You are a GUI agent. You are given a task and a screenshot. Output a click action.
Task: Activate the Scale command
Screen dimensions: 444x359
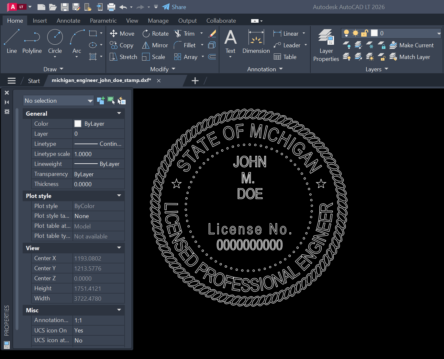(154, 57)
